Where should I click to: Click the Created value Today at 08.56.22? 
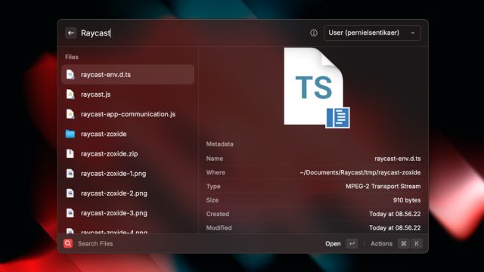[x=395, y=214]
